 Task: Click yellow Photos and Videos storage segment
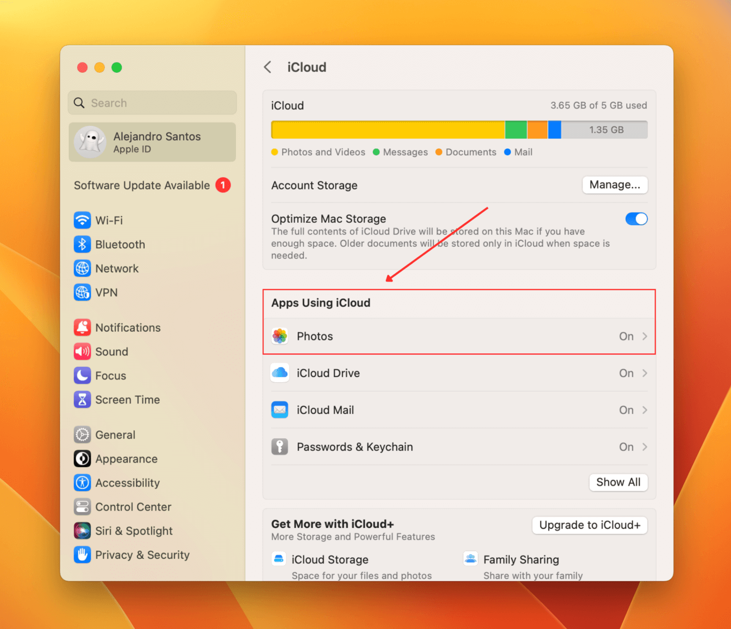(388, 129)
